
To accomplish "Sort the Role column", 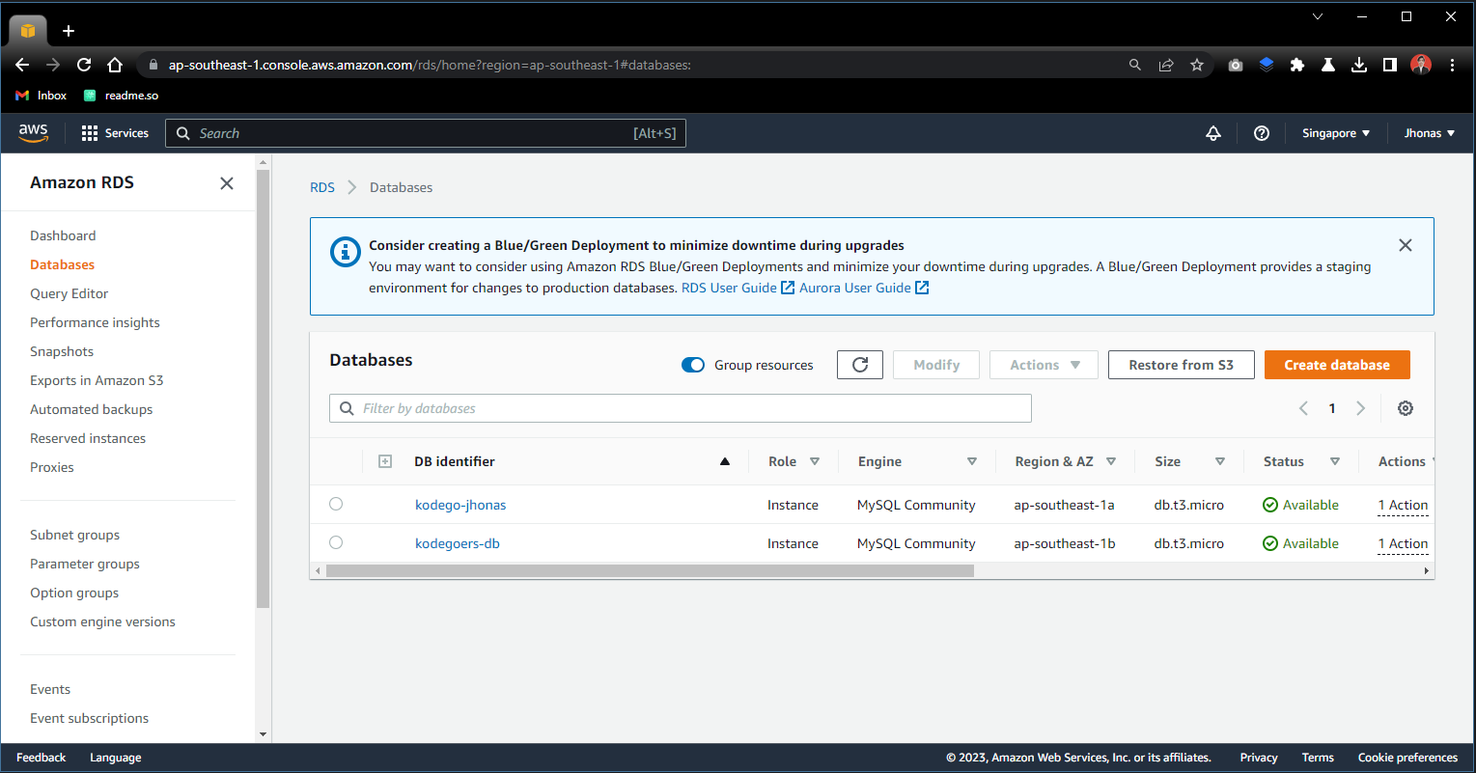I will coord(815,461).
